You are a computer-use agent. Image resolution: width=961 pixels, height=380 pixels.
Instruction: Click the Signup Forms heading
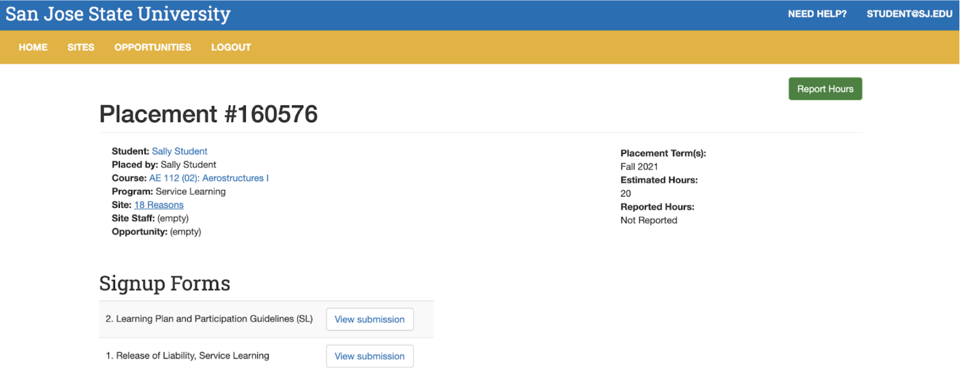[164, 283]
